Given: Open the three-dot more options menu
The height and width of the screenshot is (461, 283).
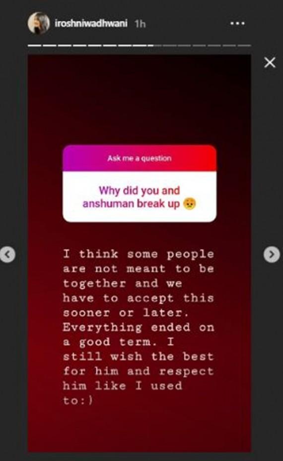Looking at the screenshot, I should pyautogui.click(x=237, y=23).
